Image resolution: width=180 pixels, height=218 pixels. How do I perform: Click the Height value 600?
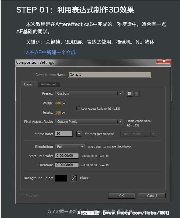58,112
